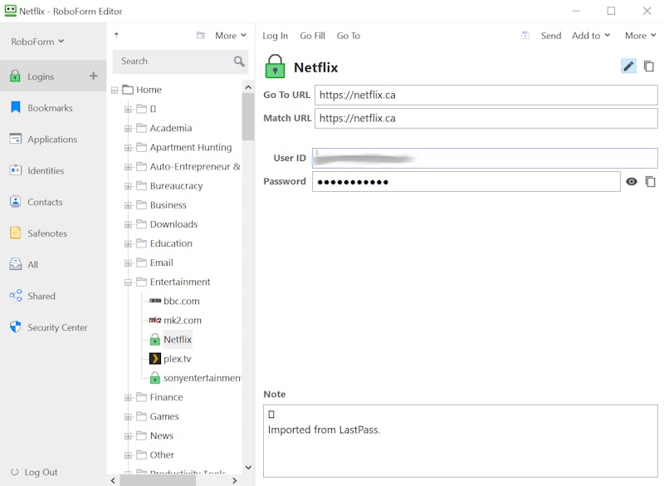Open All items via its inbox icon
This screenshot has width=664, height=486.
(15, 264)
